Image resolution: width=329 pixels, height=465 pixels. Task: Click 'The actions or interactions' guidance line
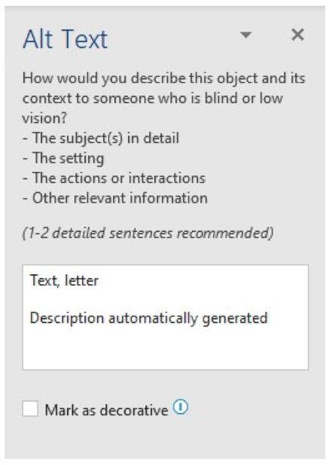pyautogui.click(x=114, y=178)
